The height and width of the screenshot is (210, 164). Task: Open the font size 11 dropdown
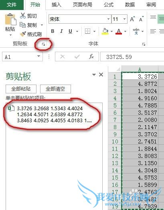point(124,19)
